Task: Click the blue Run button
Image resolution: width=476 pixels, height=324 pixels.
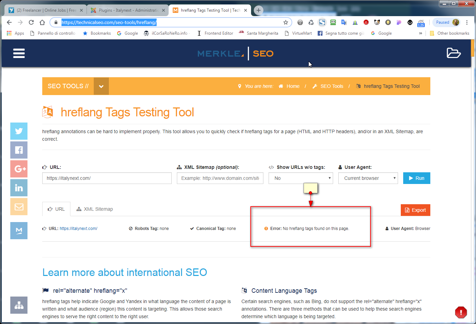Action: click(417, 178)
